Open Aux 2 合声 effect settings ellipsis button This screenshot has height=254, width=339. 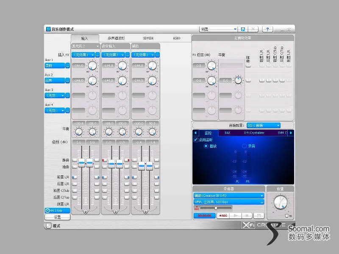[x=67, y=80]
